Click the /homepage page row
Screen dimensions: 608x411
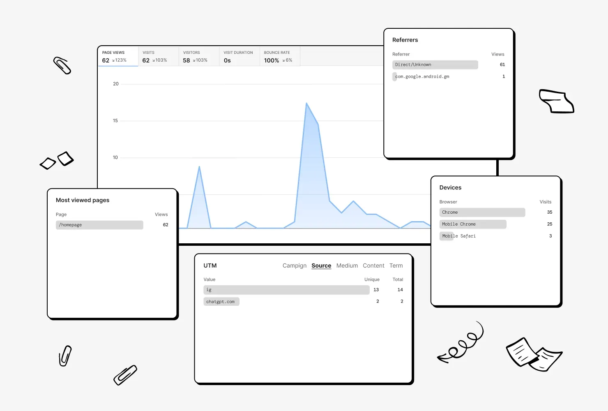(112, 225)
